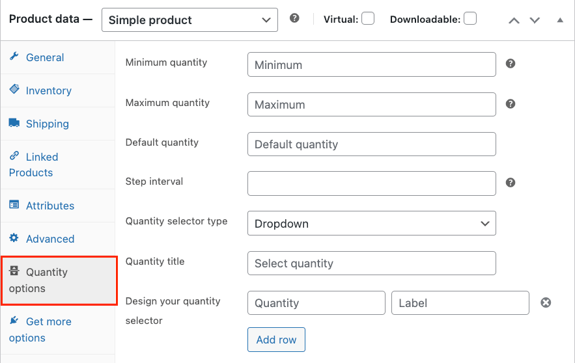Focus the Default quantity input

pyautogui.click(x=371, y=144)
